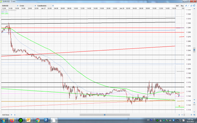Image resolution: width=197 pixels, height=123 pixels.
Task: Select the draw trend line tool
Action: [x=188, y=6]
